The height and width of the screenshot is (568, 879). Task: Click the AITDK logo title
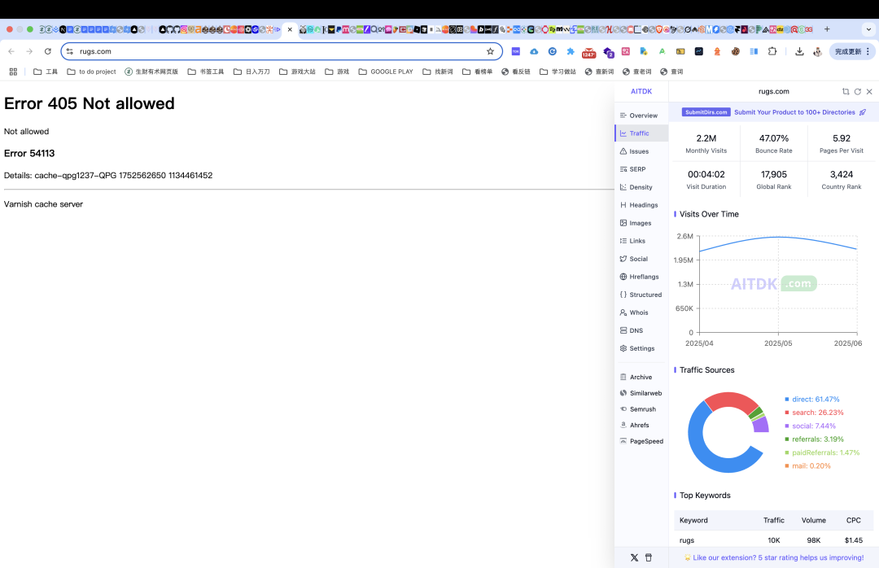tap(641, 91)
